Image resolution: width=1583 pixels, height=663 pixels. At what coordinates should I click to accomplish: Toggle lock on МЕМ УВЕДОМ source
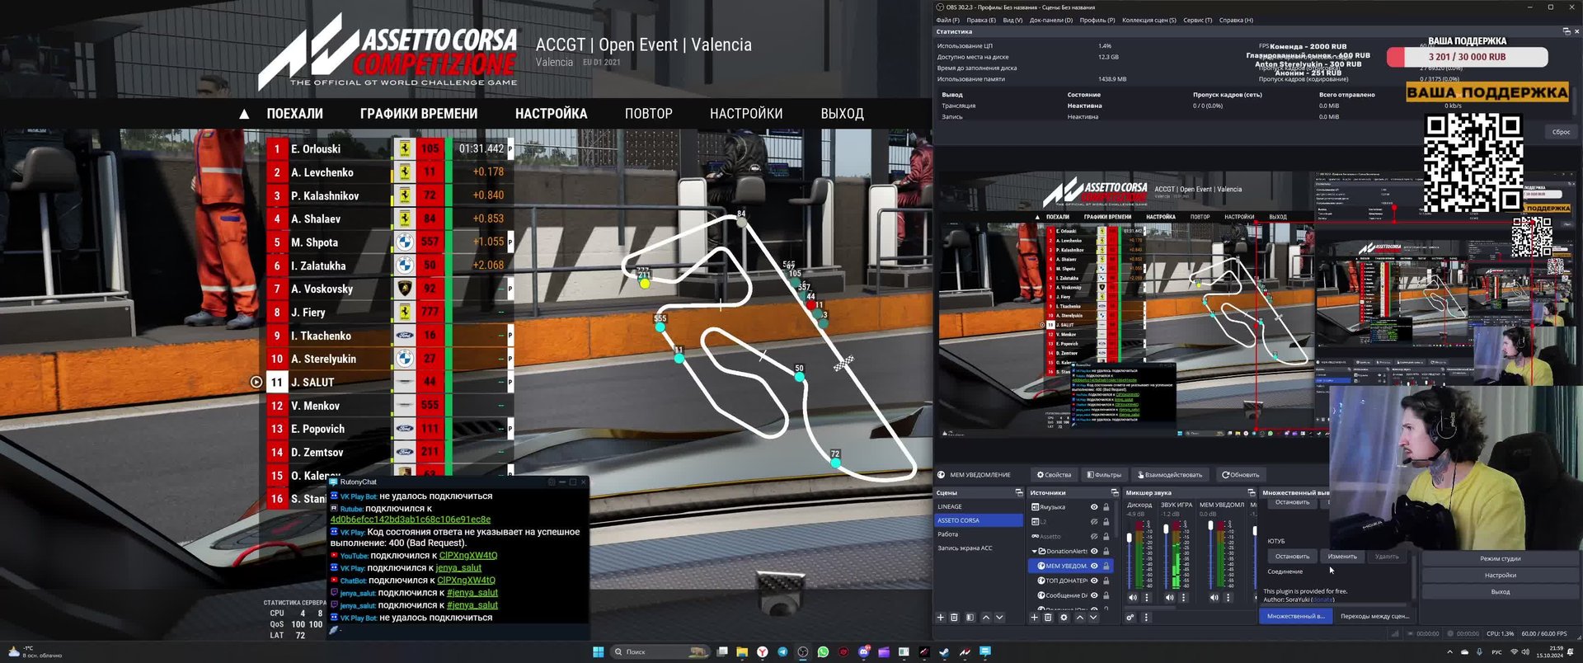pyautogui.click(x=1106, y=566)
